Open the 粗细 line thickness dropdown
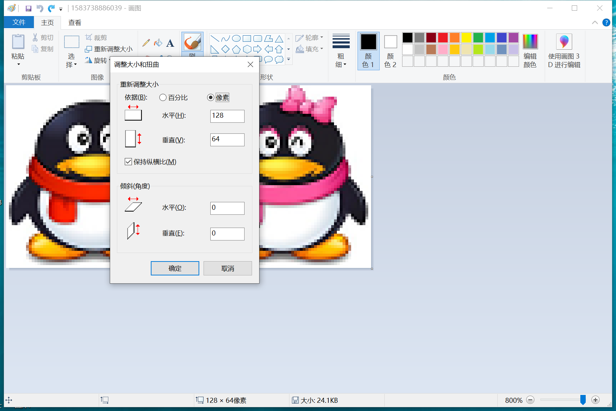Screen dimensions: 616x411 (341, 50)
